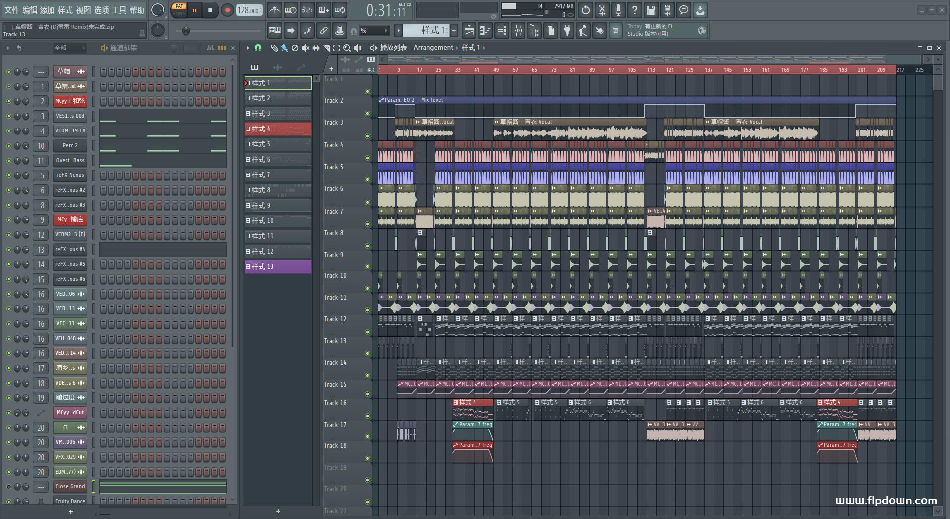Switch PAT/SONG playback mode
This screenshot has width=950, height=519.
point(179,10)
